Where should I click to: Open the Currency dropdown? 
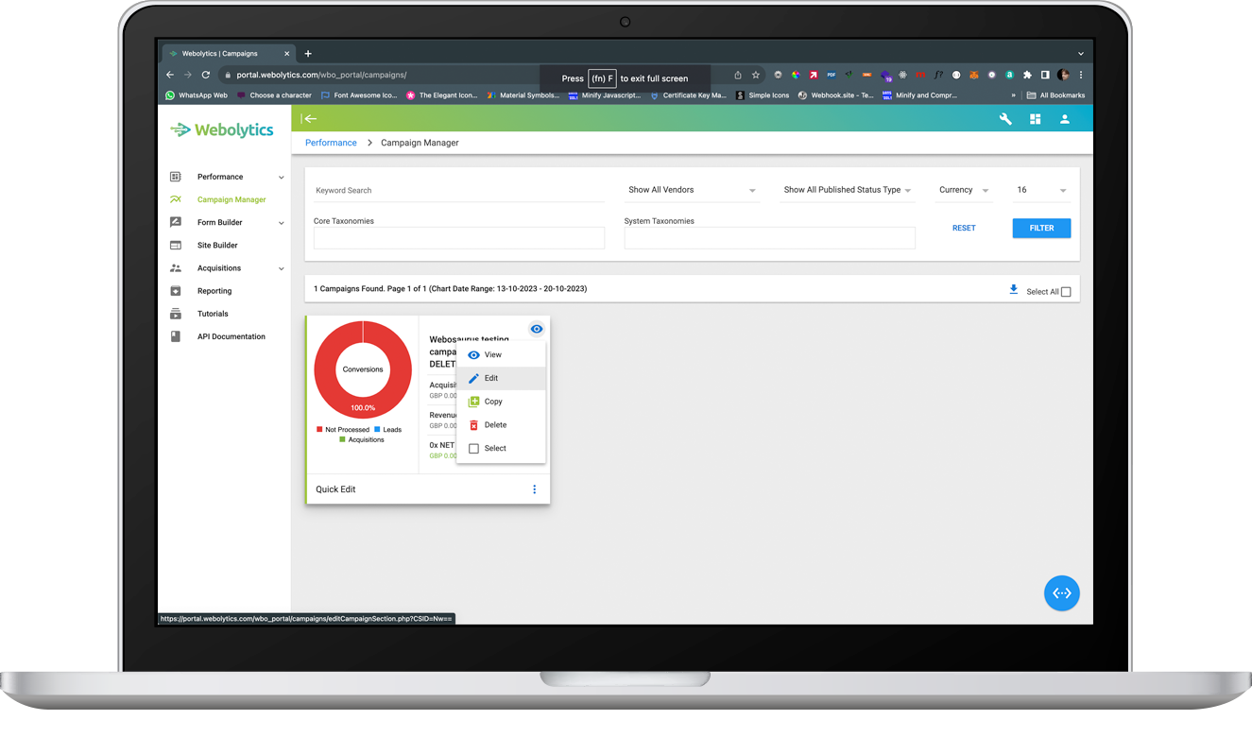(962, 189)
